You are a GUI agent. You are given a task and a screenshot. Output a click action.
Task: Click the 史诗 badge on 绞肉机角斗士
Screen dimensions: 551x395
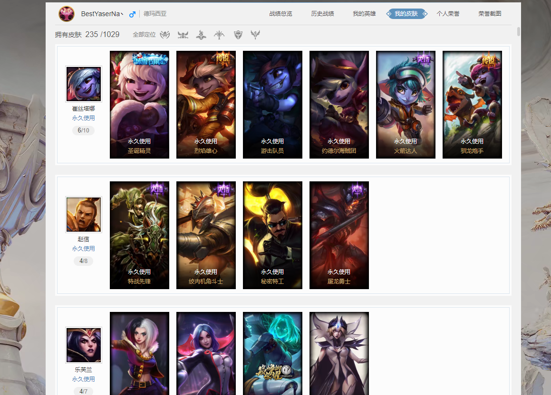pyautogui.click(x=223, y=189)
